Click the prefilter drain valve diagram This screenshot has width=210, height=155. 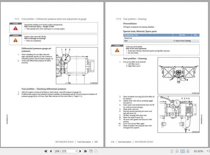coord(178,114)
